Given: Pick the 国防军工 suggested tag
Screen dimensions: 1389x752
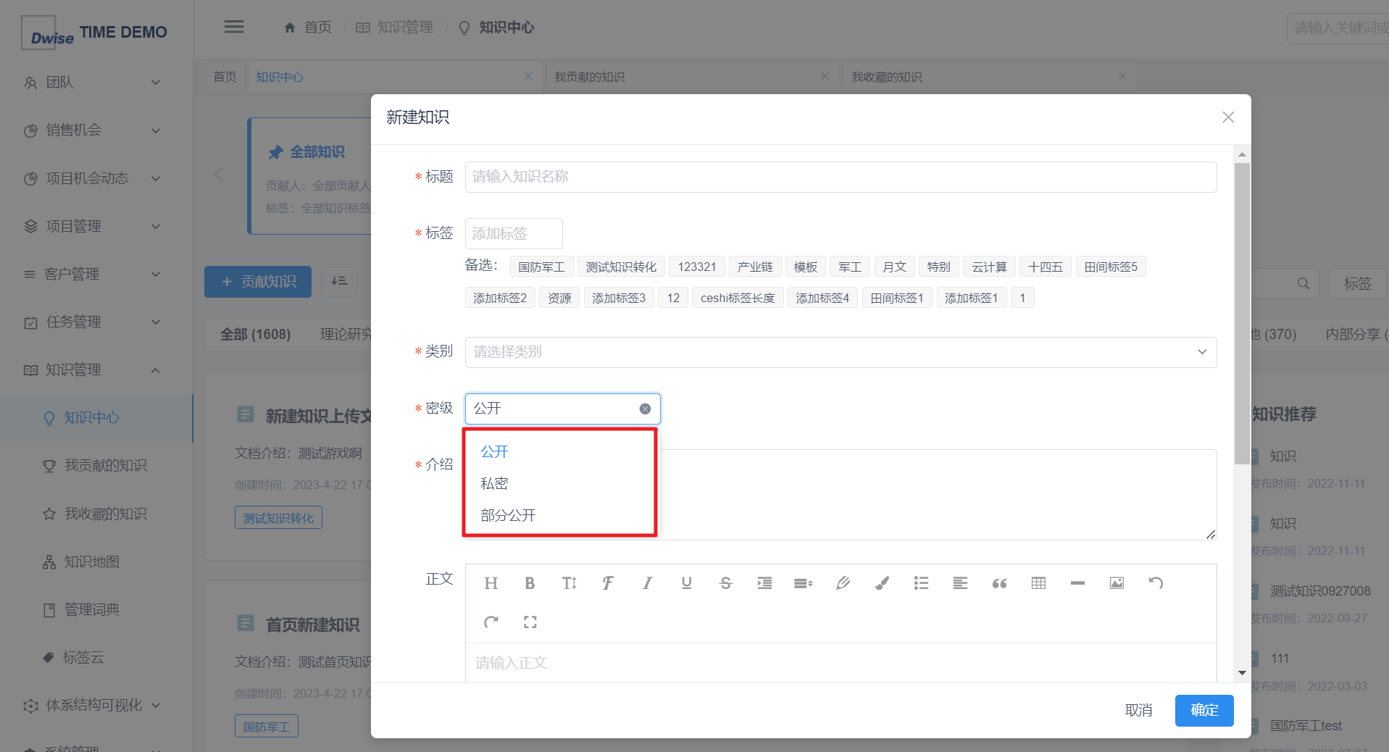Looking at the screenshot, I should (x=541, y=267).
